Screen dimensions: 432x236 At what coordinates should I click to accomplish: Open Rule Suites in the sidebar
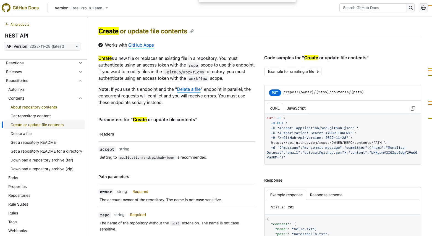(x=18, y=204)
